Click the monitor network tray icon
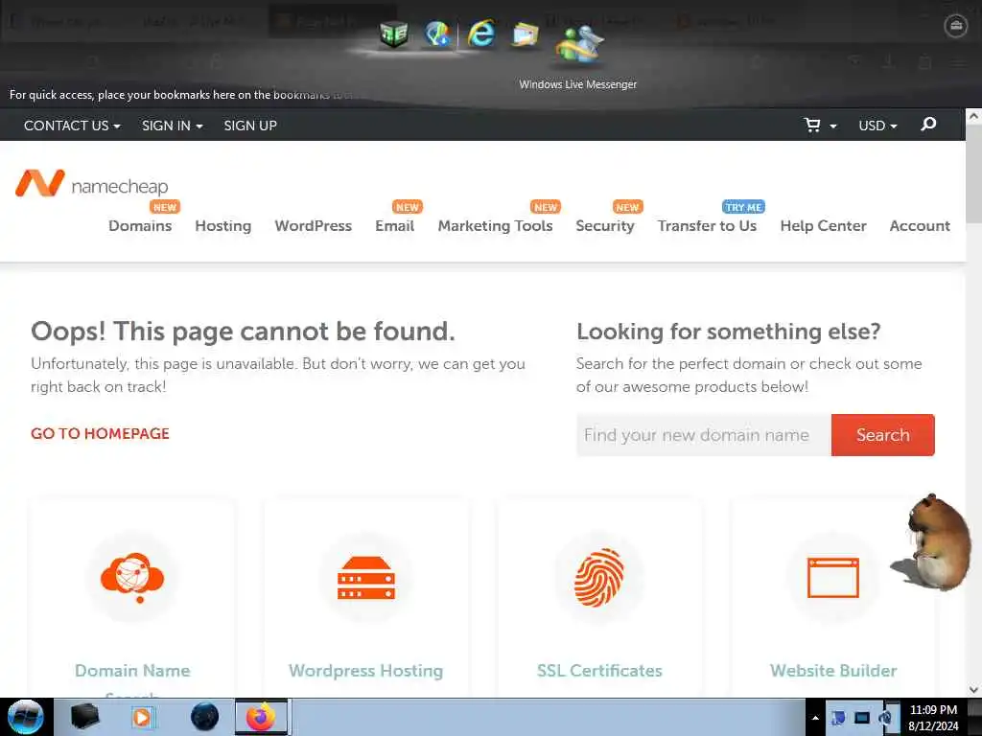 tap(862, 718)
